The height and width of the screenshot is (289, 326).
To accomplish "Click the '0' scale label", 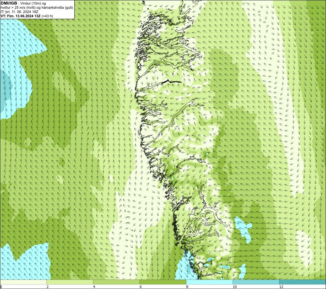I will click(x=1, y=287).
